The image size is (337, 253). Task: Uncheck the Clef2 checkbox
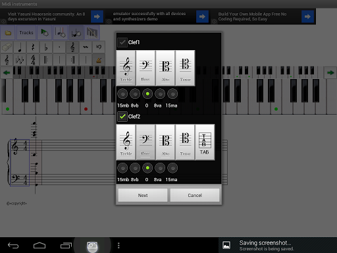tap(122, 117)
